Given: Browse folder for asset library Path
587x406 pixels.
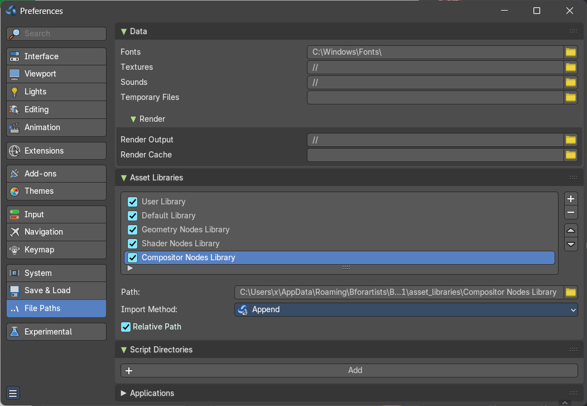Looking at the screenshot, I should [570, 292].
